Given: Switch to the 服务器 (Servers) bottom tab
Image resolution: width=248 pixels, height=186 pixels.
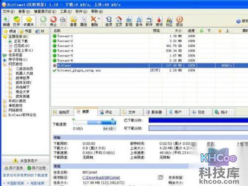Looking at the screenshot, I should (x=155, y=112).
